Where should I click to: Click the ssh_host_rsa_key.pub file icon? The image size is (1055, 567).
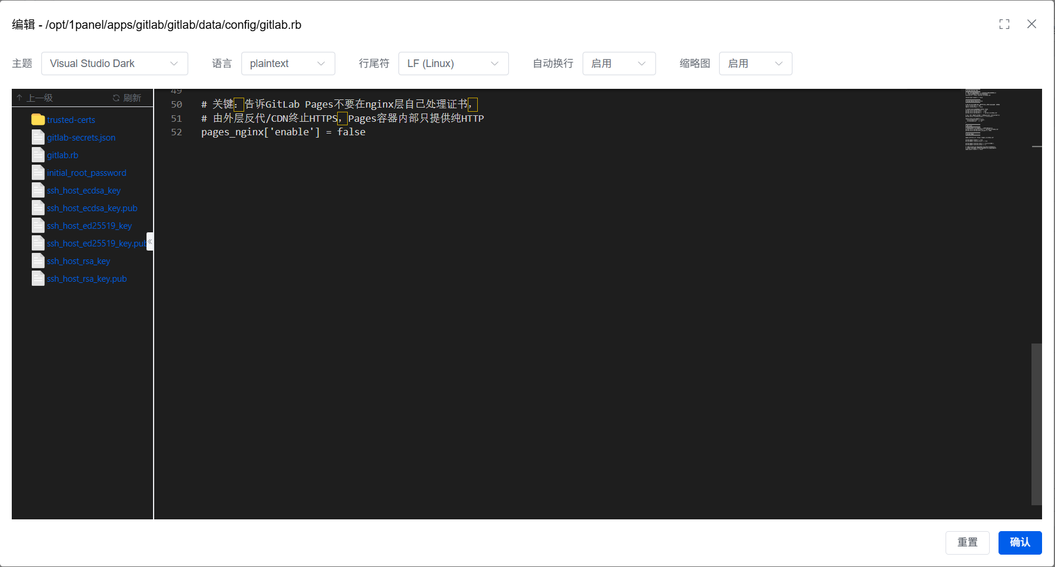coord(38,278)
